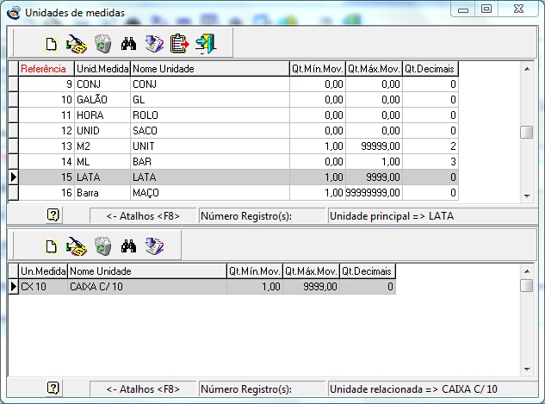Click the decimals value 3 in ML row
Image resolution: width=545 pixels, height=404 pixels.
(x=430, y=162)
